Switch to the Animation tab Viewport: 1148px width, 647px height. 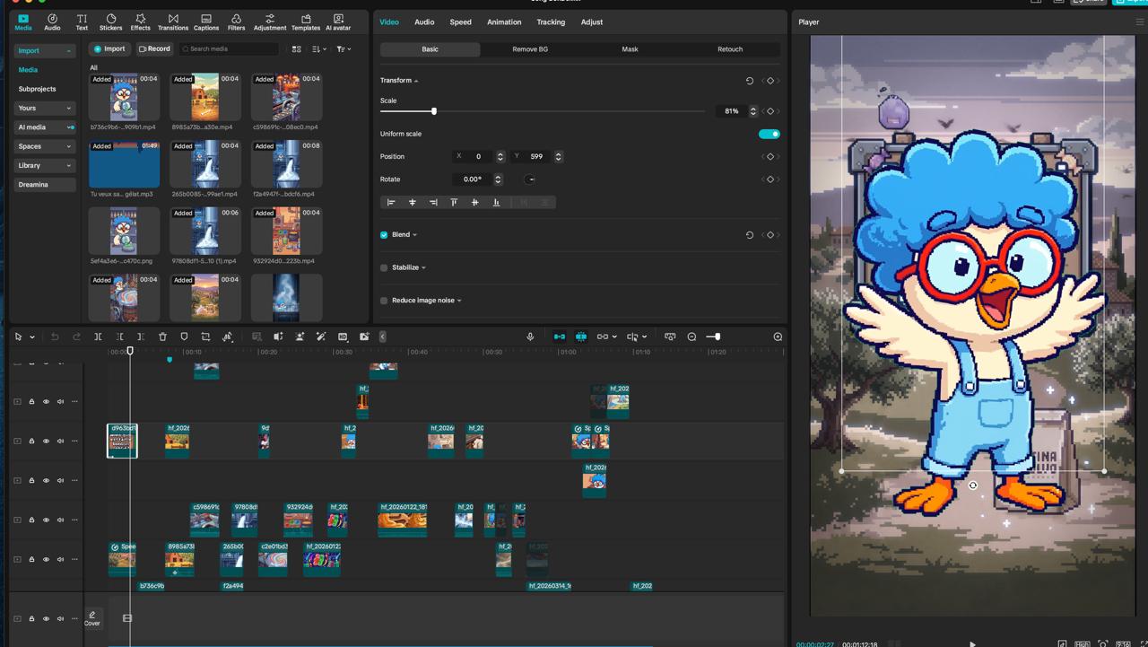click(504, 22)
